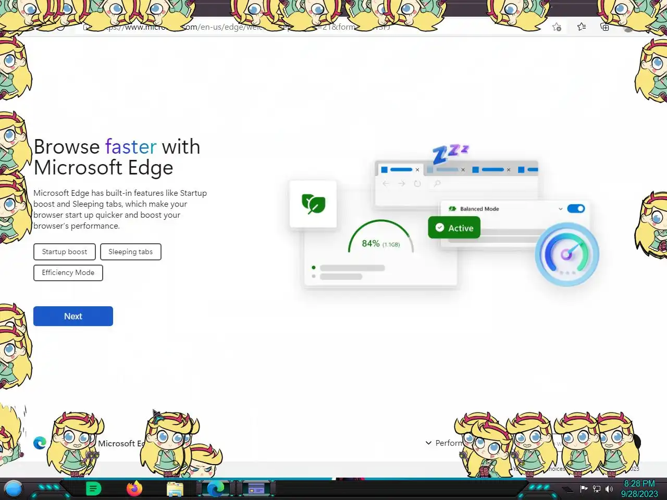
Task: Show hidden tray icons
Action: point(567,489)
